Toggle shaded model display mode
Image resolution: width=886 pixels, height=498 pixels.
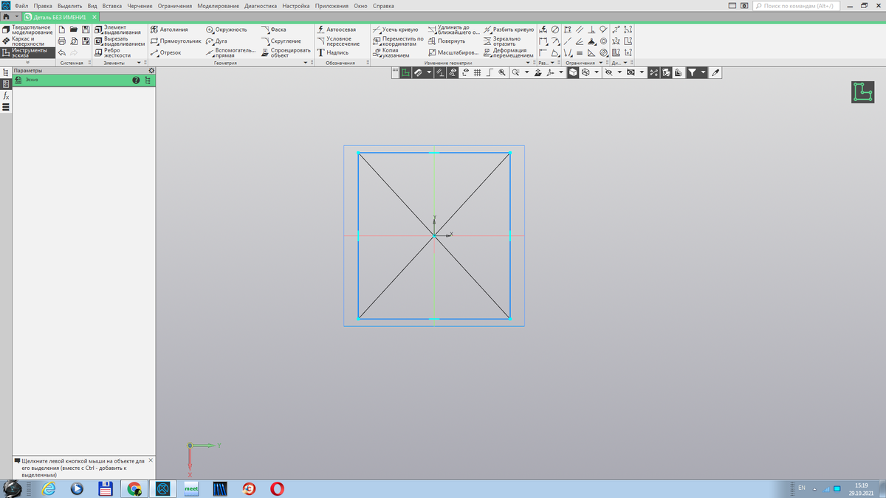(573, 73)
